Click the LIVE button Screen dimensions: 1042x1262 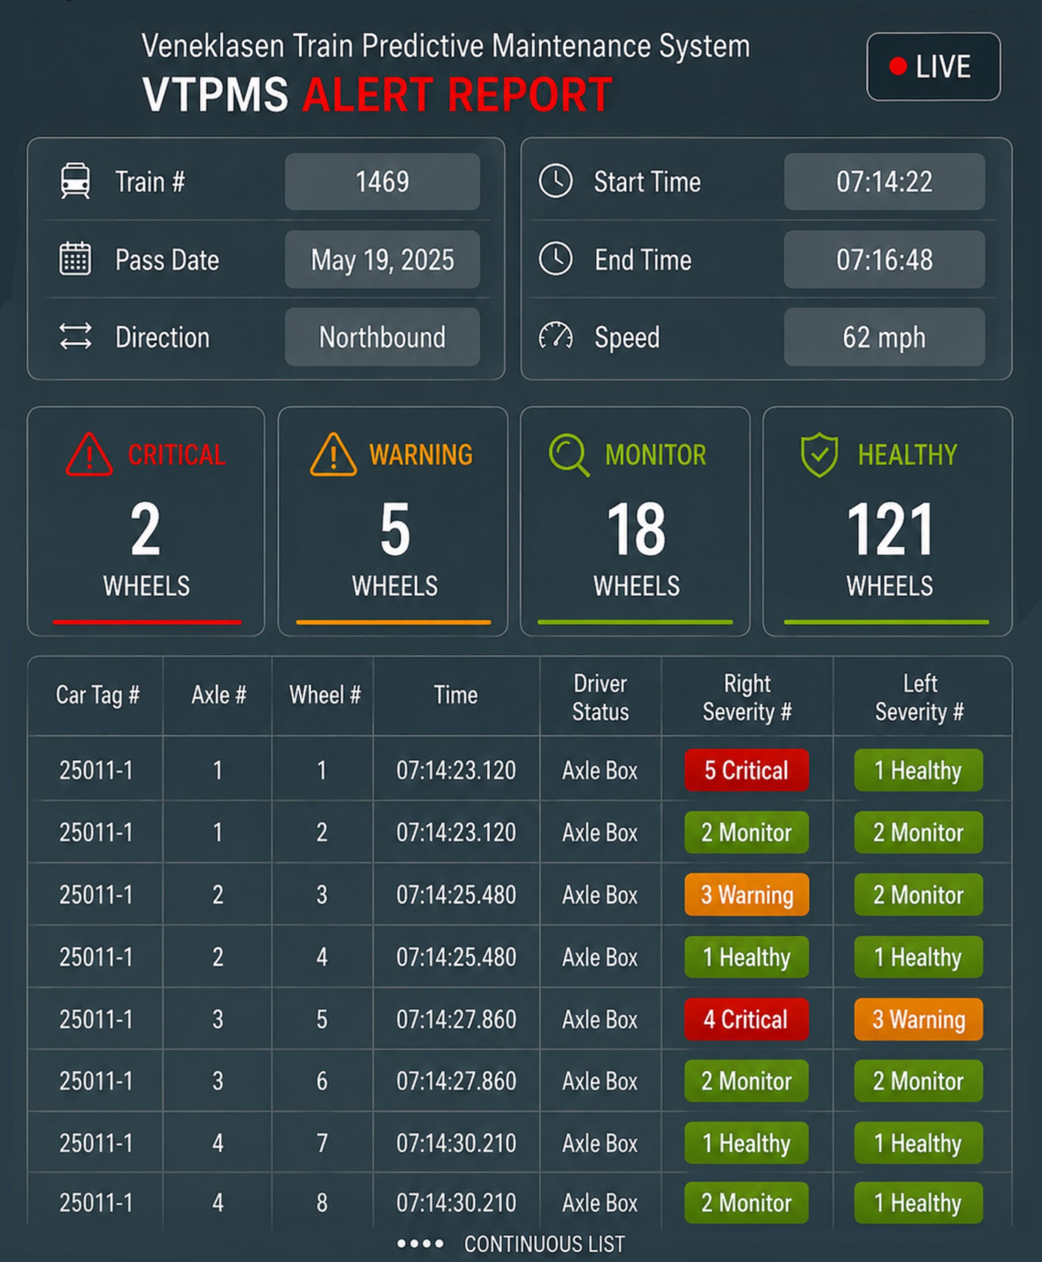[933, 66]
